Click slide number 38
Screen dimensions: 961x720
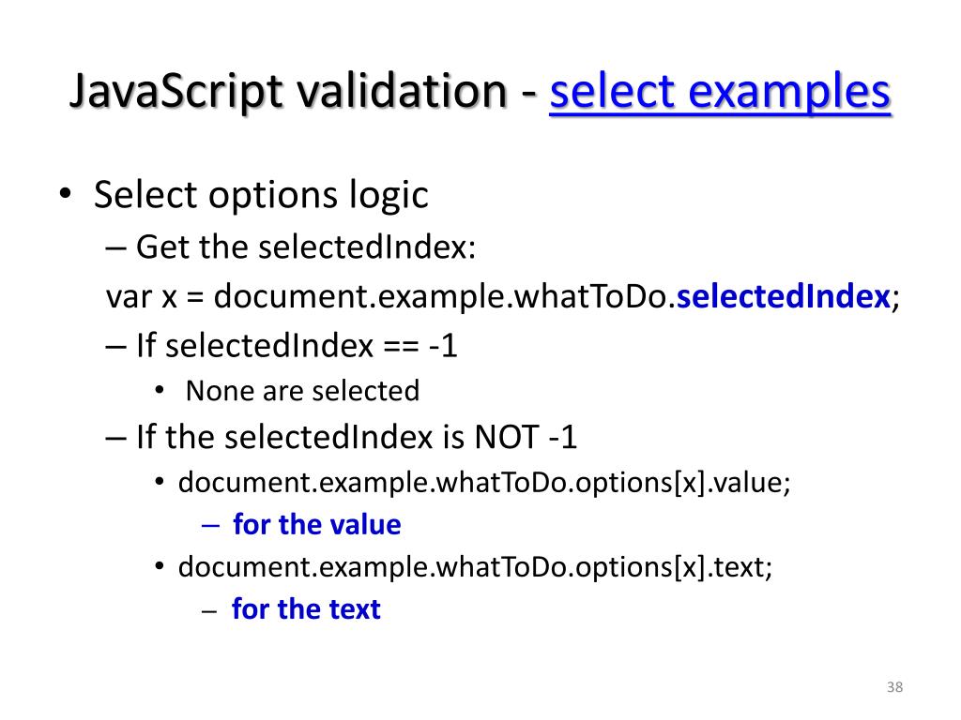[x=894, y=687]
